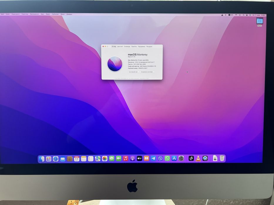Screen dimensions: 274x205
Task: Click the Системний звіт button
Action: point(134,72)
